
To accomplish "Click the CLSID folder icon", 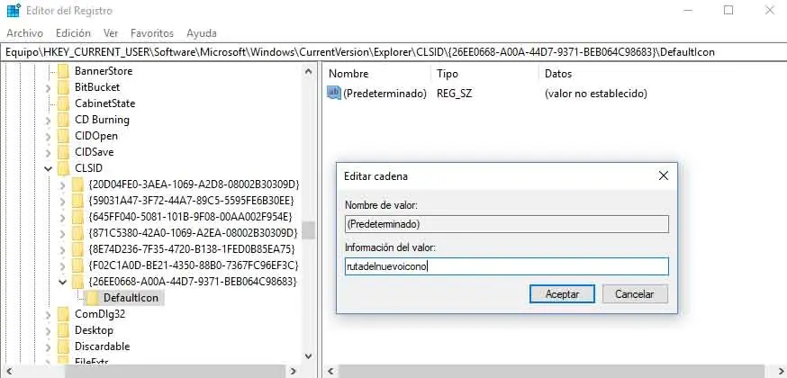I will pos(63,168).
